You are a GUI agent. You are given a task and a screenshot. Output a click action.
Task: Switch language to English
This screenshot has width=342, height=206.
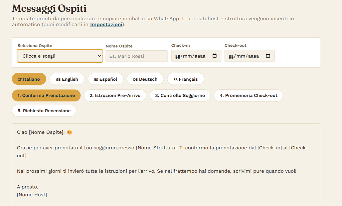[67, 79]
